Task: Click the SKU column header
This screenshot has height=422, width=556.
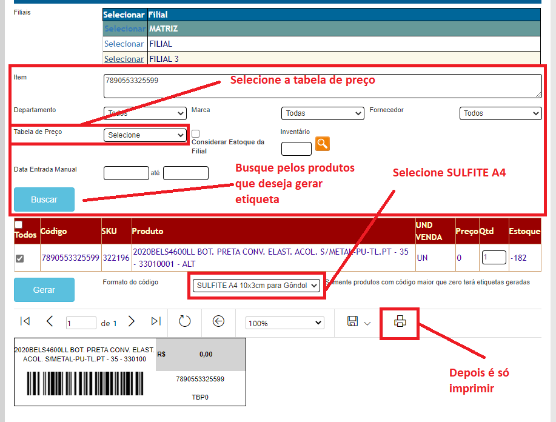Action: 109,231
